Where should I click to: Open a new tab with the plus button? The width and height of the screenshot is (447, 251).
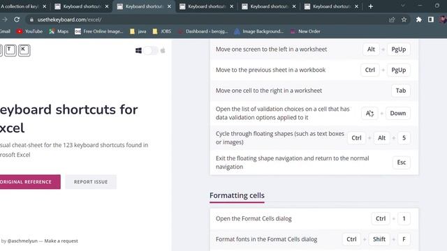(x=371, y=6)
